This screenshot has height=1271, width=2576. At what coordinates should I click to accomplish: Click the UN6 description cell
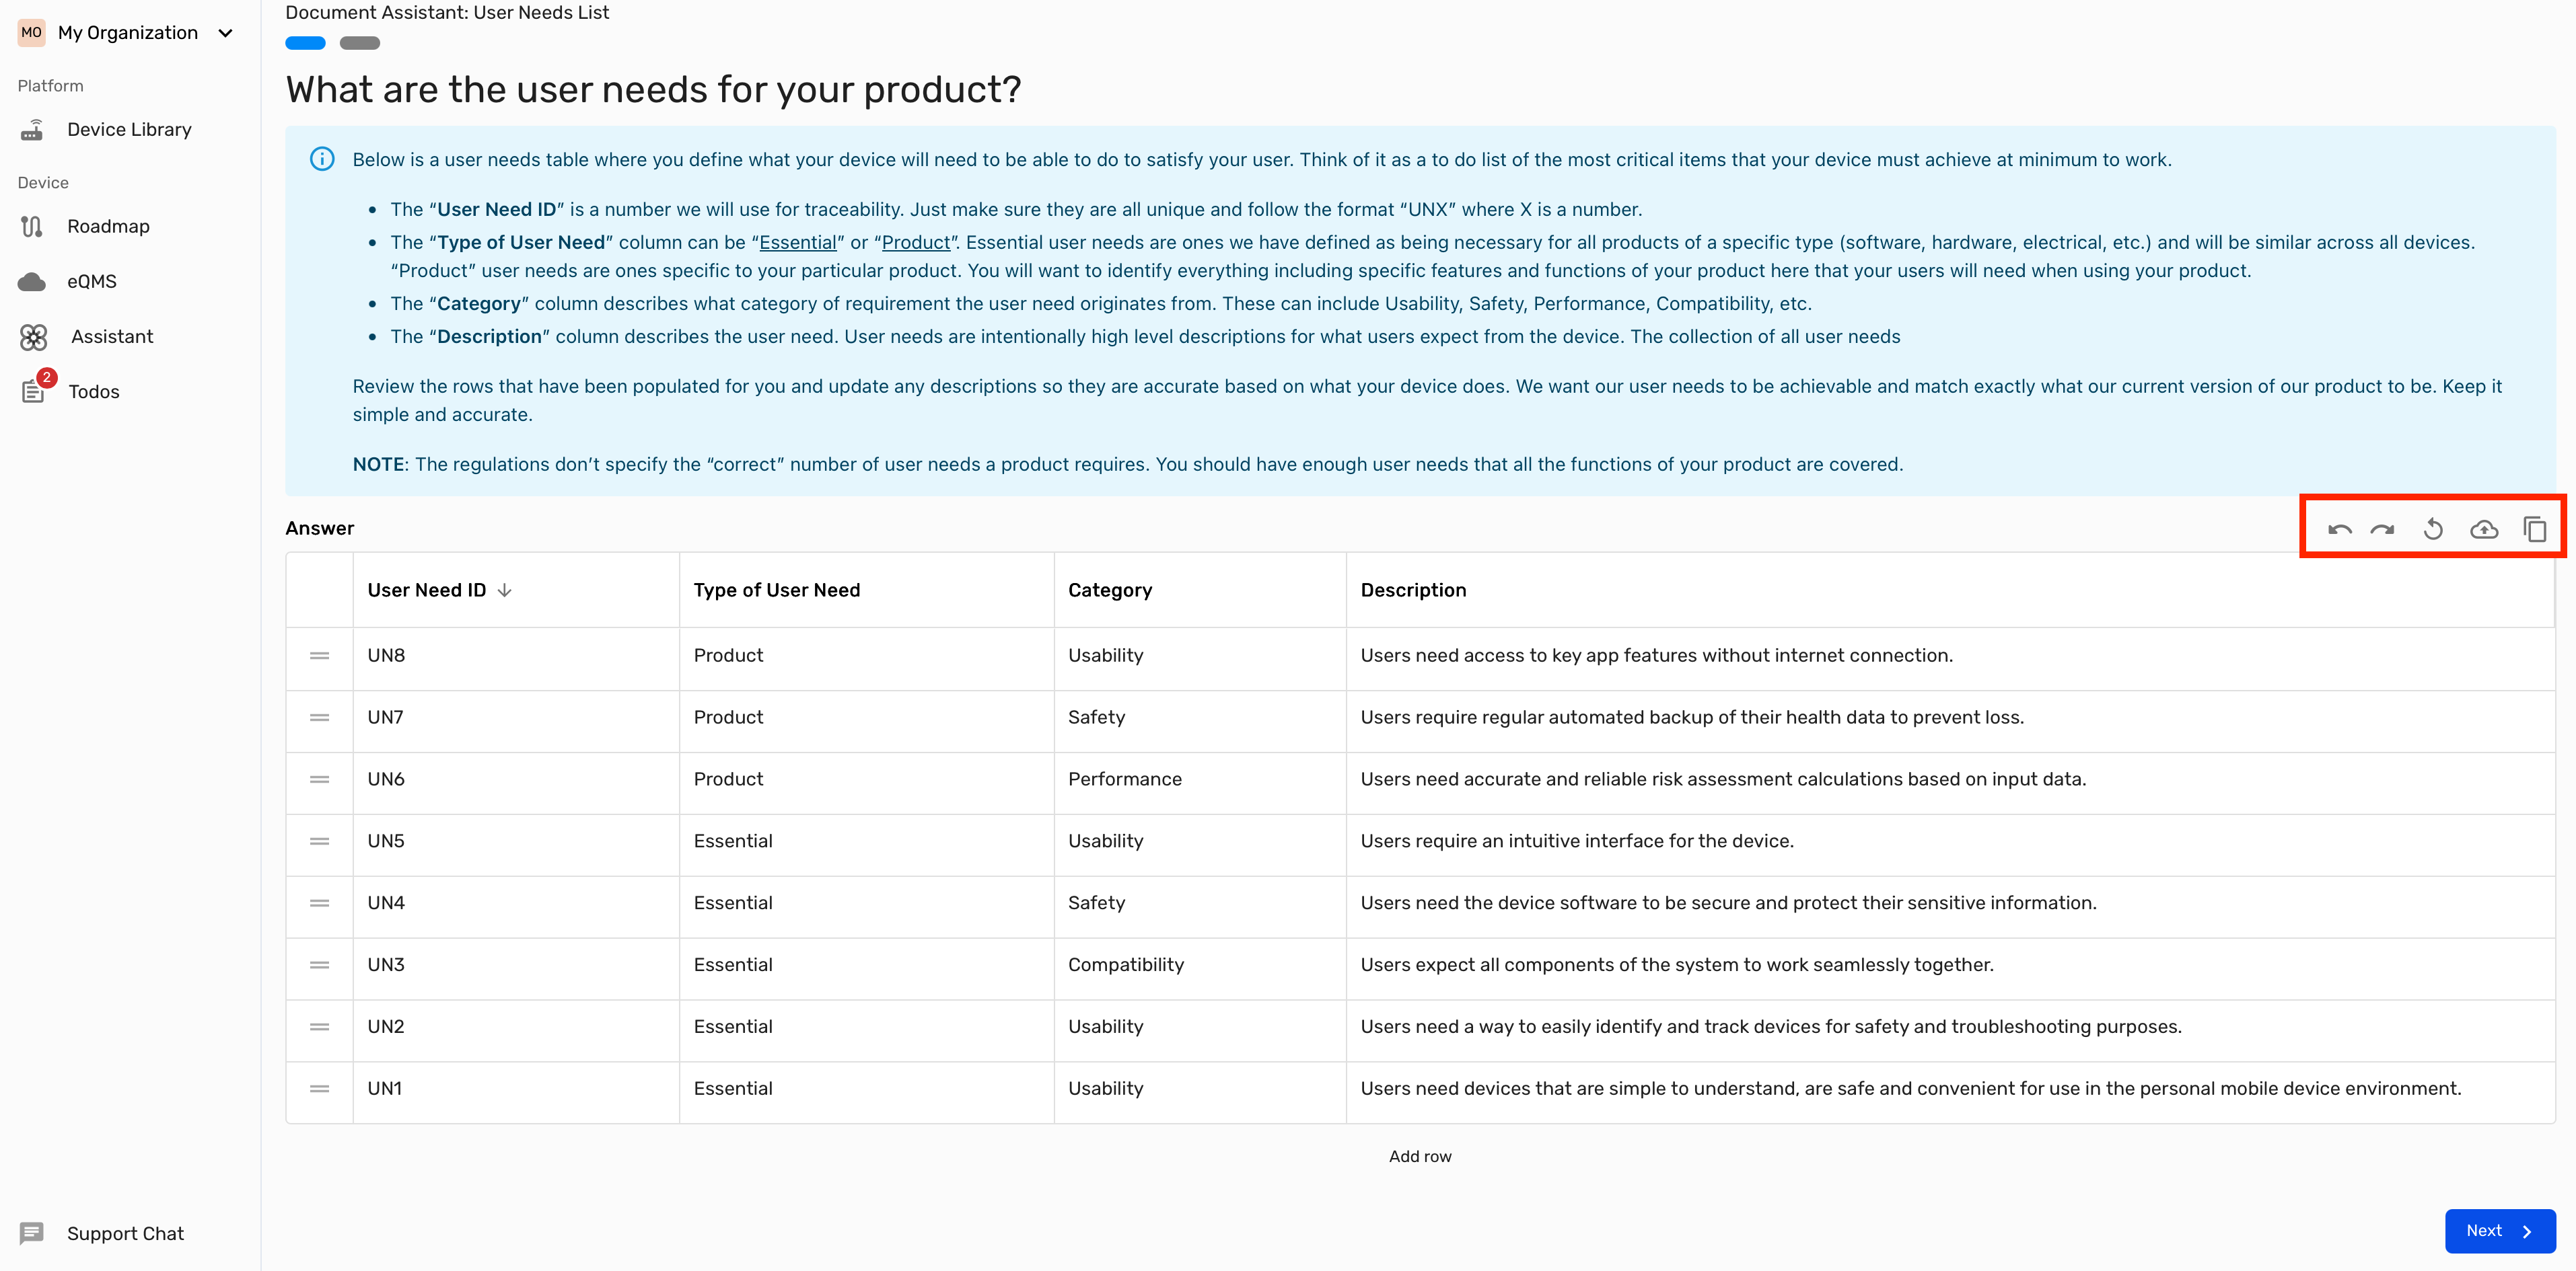[x=1722, y=779]
